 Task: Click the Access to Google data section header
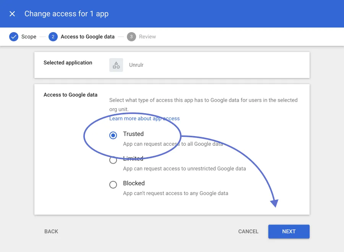click(70, 95)
